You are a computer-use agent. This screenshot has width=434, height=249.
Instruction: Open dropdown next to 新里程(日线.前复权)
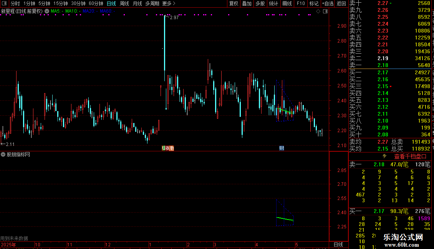click(x=47, y=11)
